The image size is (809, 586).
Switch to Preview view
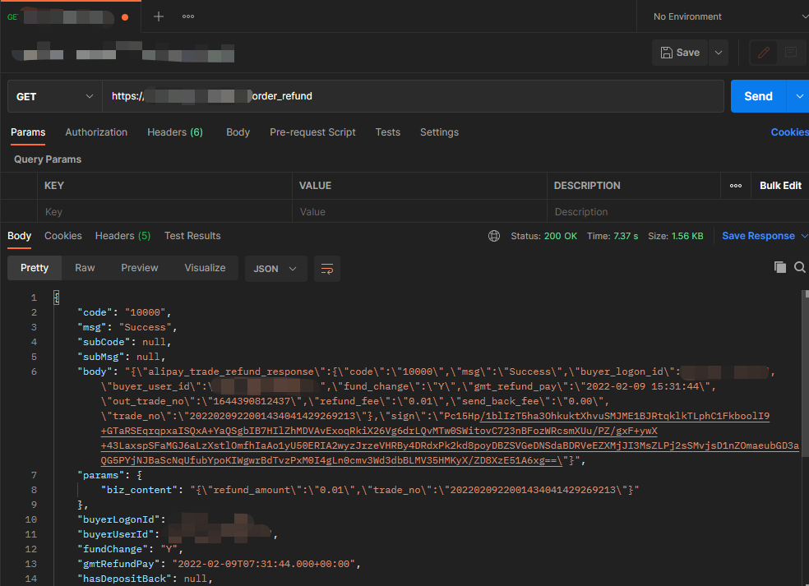pos(139,268)
